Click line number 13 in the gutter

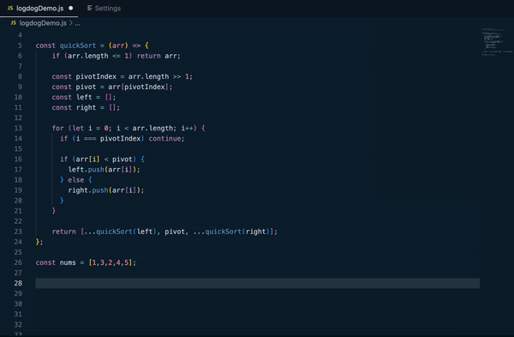click(x=18, y=129)
